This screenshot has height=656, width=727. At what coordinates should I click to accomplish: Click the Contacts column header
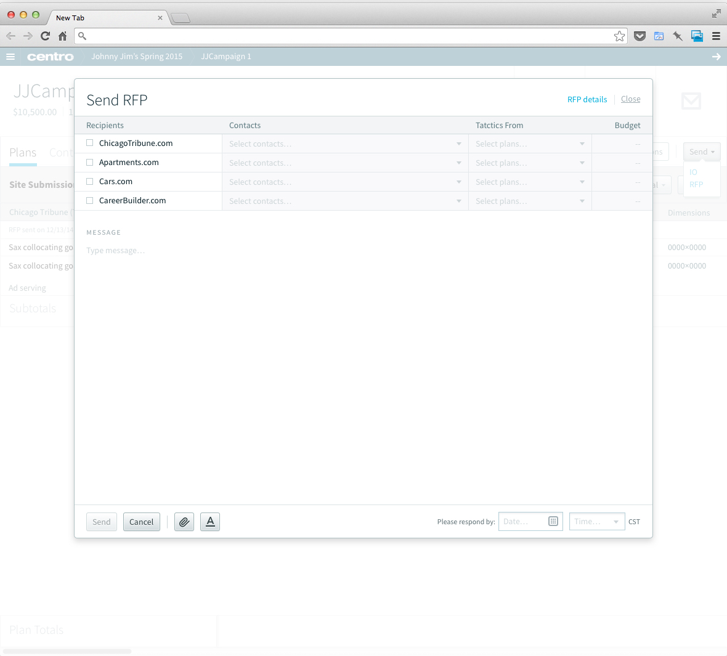pyautogui.click(x=245, y=125)
